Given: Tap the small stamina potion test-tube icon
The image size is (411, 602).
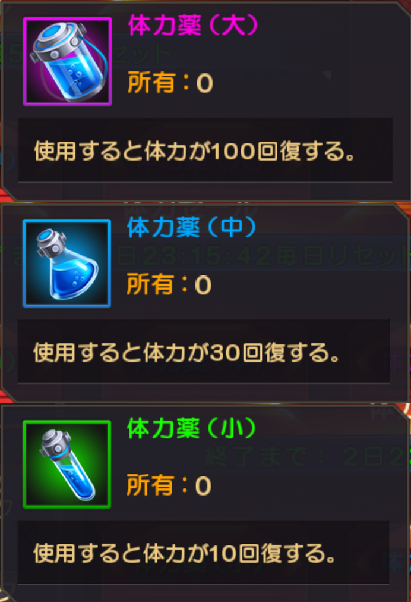Looking at the screenshot, I should (x=67, y=465).
